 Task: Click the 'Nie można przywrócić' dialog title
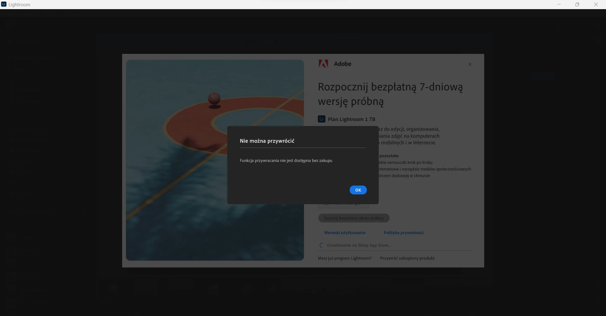(267, 141)
